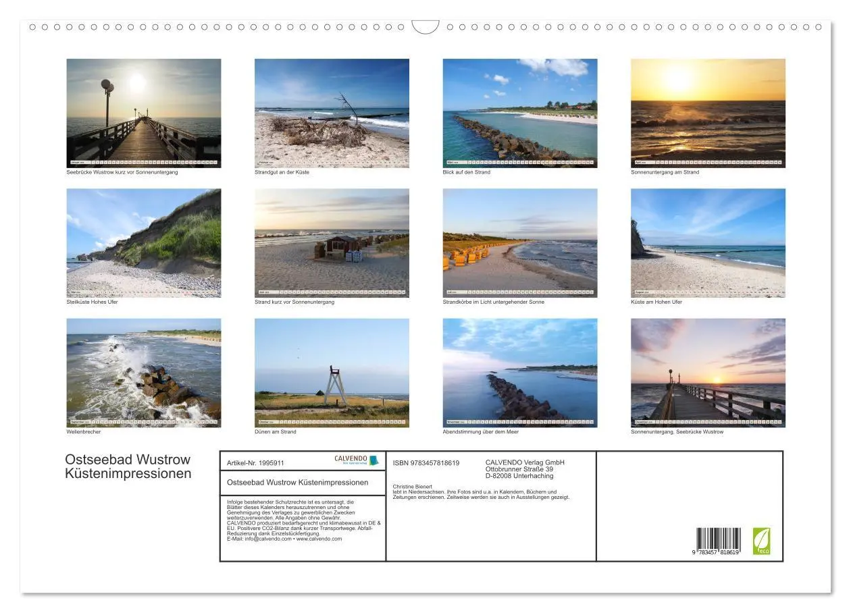The height and width of the screenshot is (613, 851).
Task: Click caption 'Steilküste Hohes Ufer'
Action: 92,302
